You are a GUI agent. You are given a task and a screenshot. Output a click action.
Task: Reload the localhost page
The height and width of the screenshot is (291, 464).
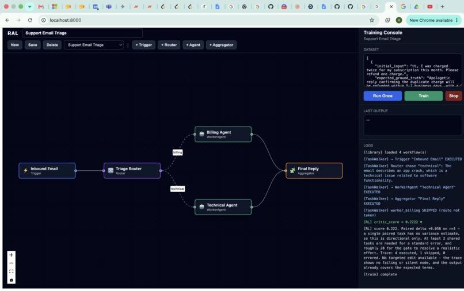pos(30,20)
